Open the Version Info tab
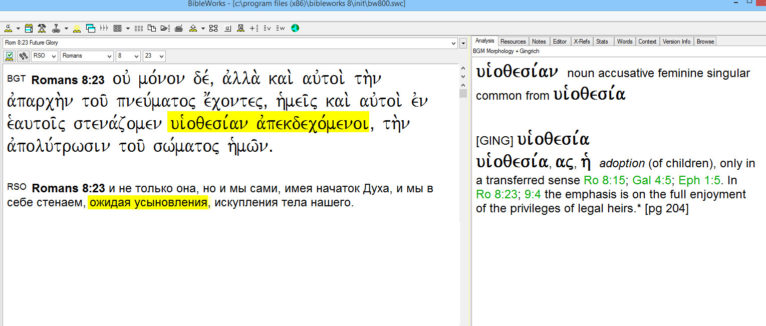 point(676,42)
